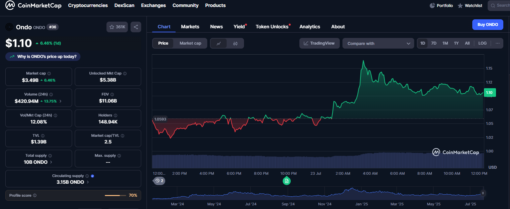The image size is (510, 209).
Task: Expand Circulating supply 3.15B ONDO chevron
Action: point(88,182)
